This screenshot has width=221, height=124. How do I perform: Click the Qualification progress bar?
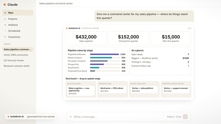[105, 68]
